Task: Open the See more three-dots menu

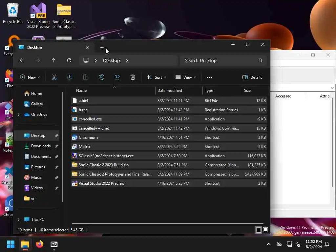Action: [x=210, y=77]
